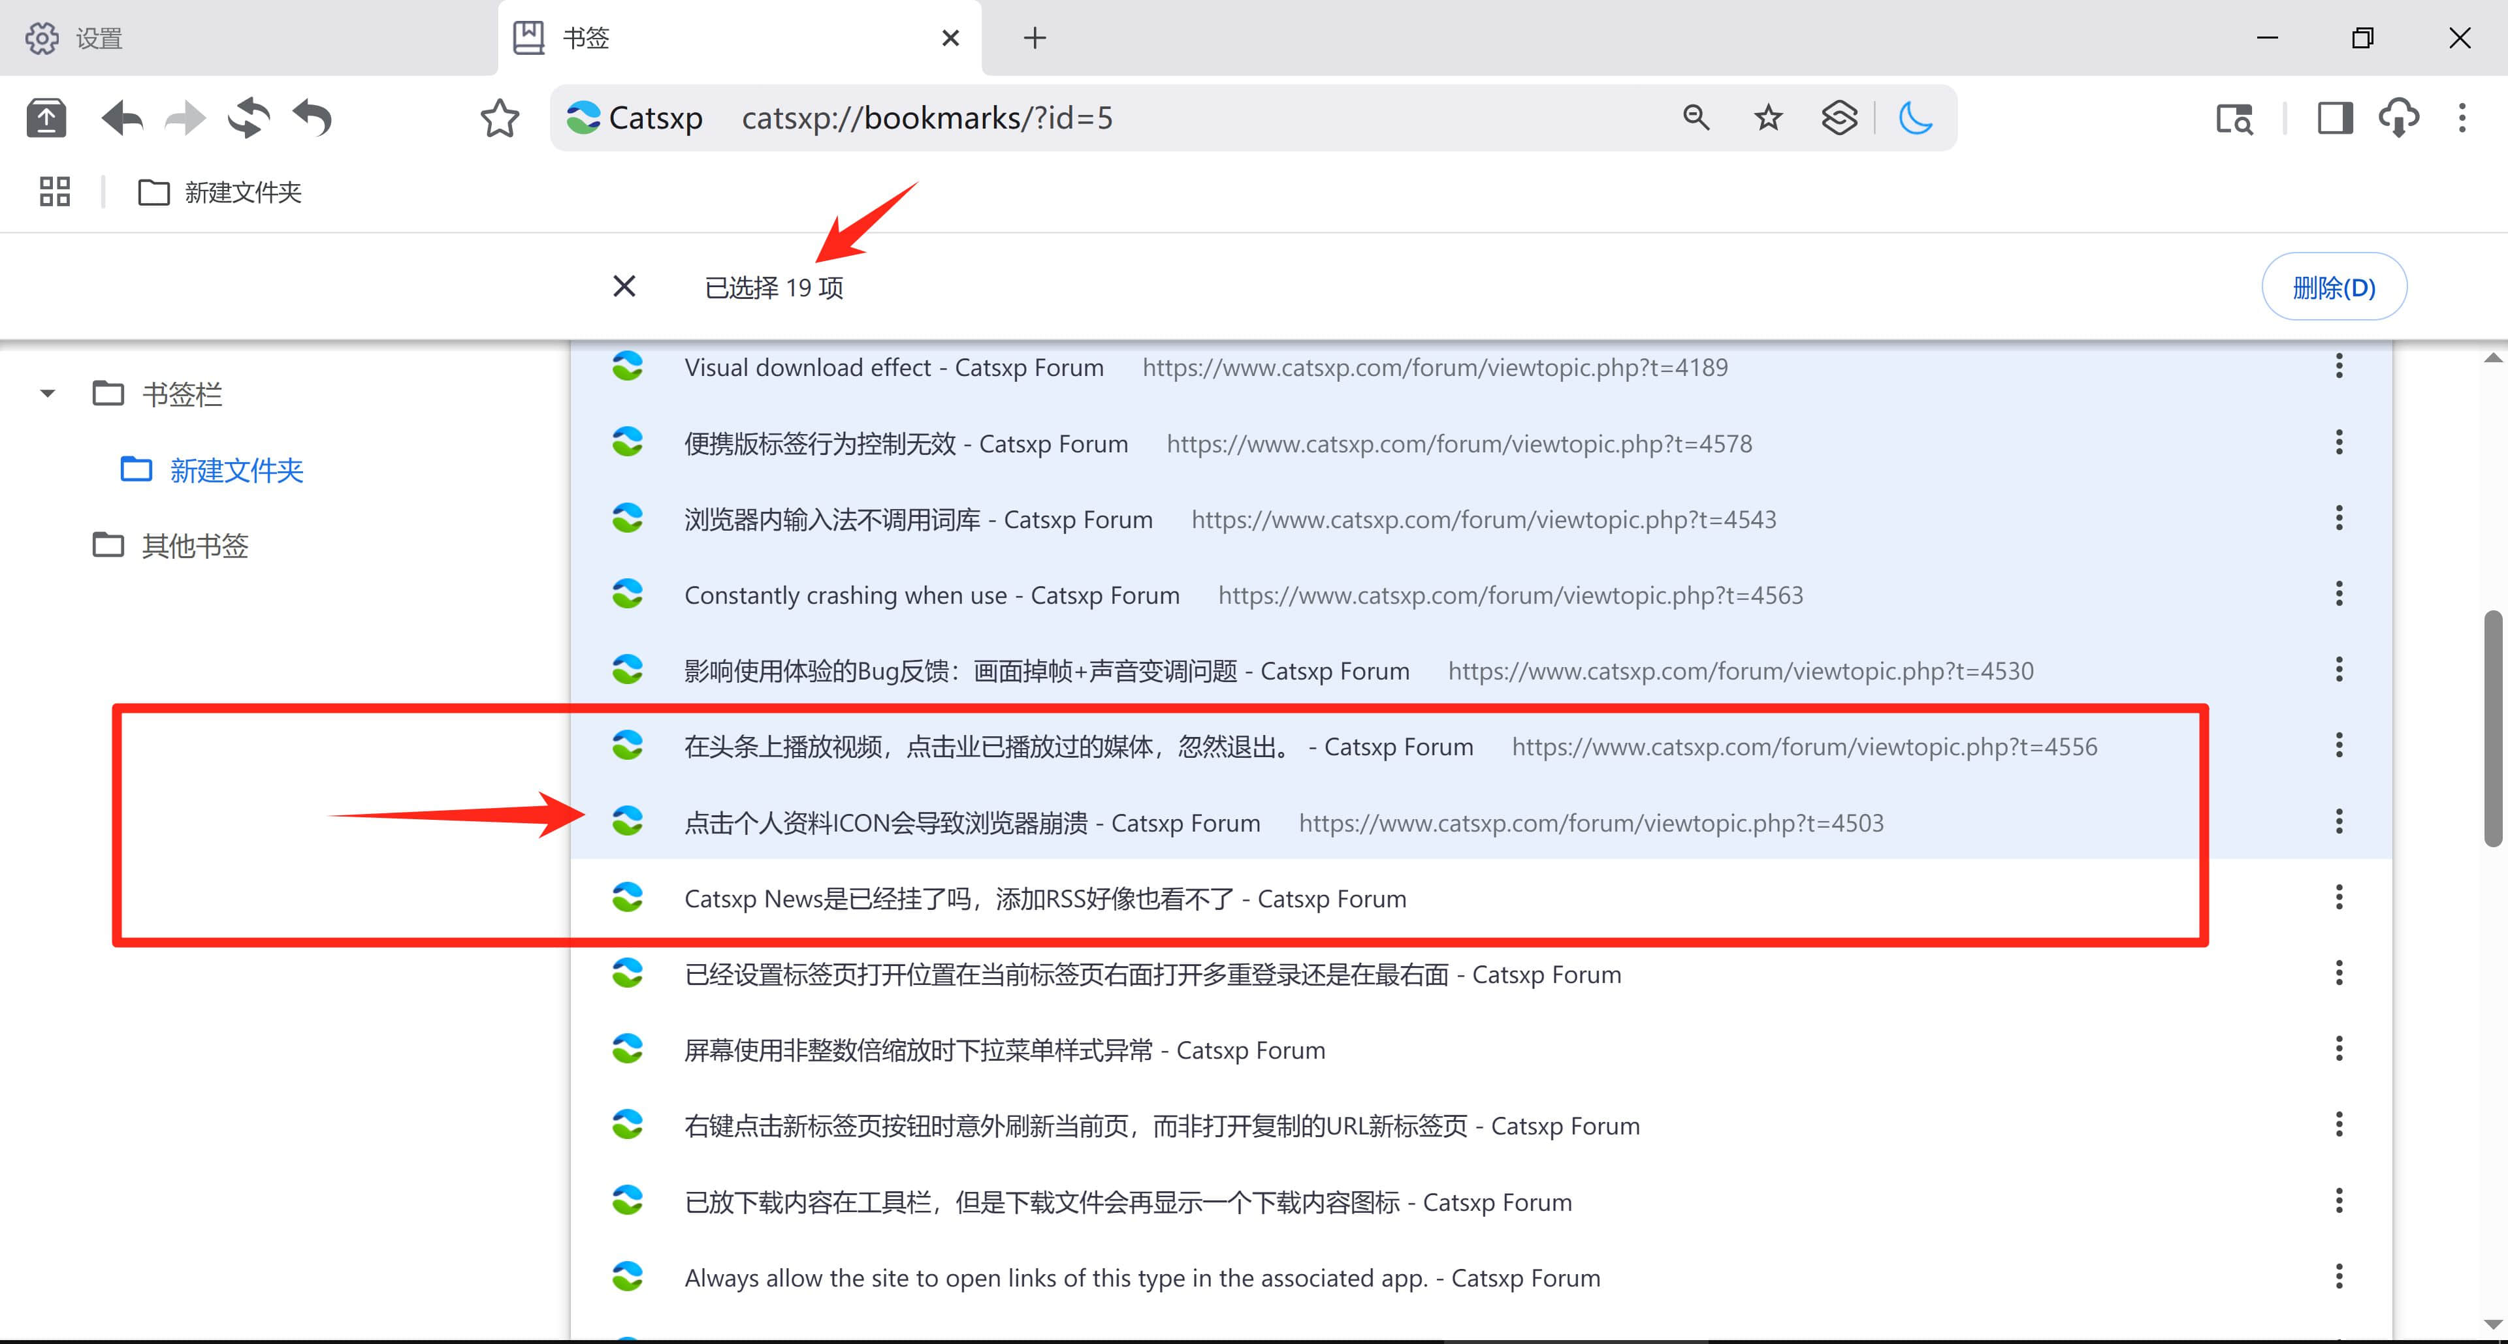Open more options for 点击个人资料ICON bookmark
This screenshot has height=1344, width=2508.
click(2339, 821)
